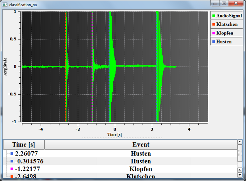Click the lower up arrow of table scrollbar

click(240, 170)
